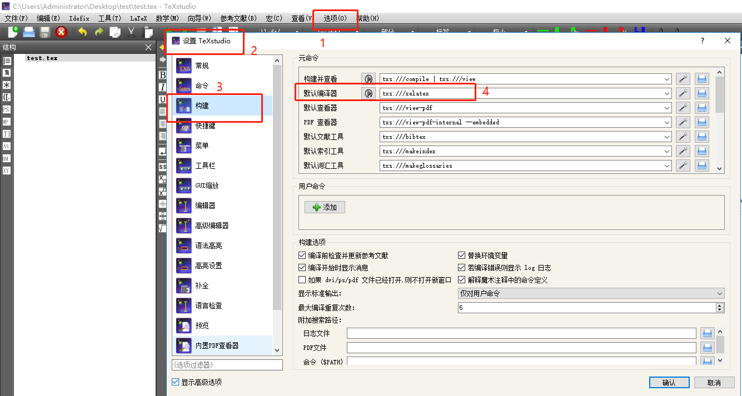Toggle the 编译前检查并更新参考文献 checkbox
This screenshot has width=742, height=396.
point(302,255)
